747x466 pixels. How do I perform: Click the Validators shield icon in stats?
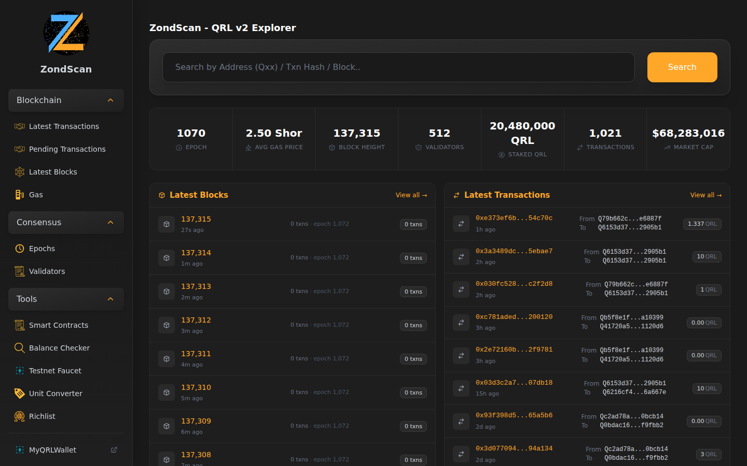point(419,148)
